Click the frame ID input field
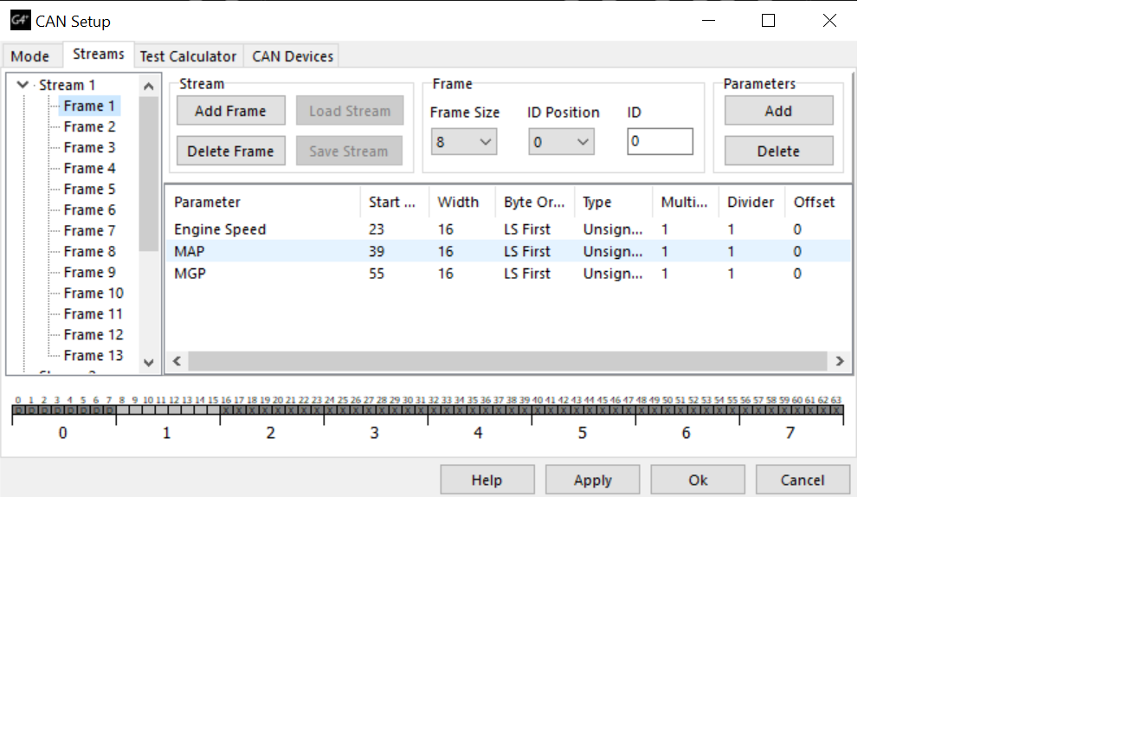 (x=660, y=141)
